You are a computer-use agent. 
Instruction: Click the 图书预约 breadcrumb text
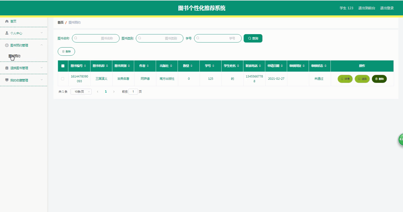click(75, 22)
